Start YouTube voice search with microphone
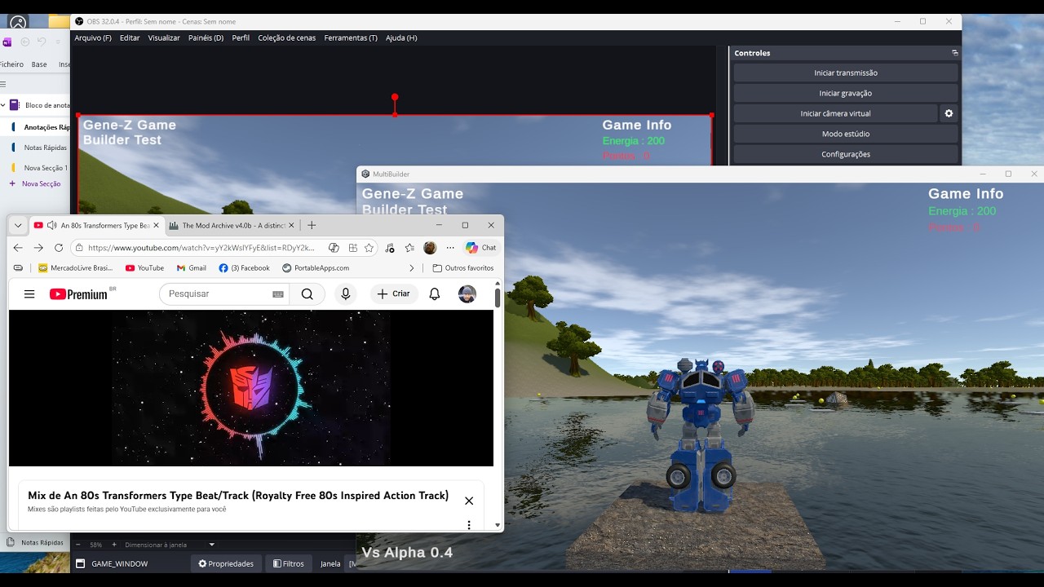1044x587 pixels. tap(346, 294)
